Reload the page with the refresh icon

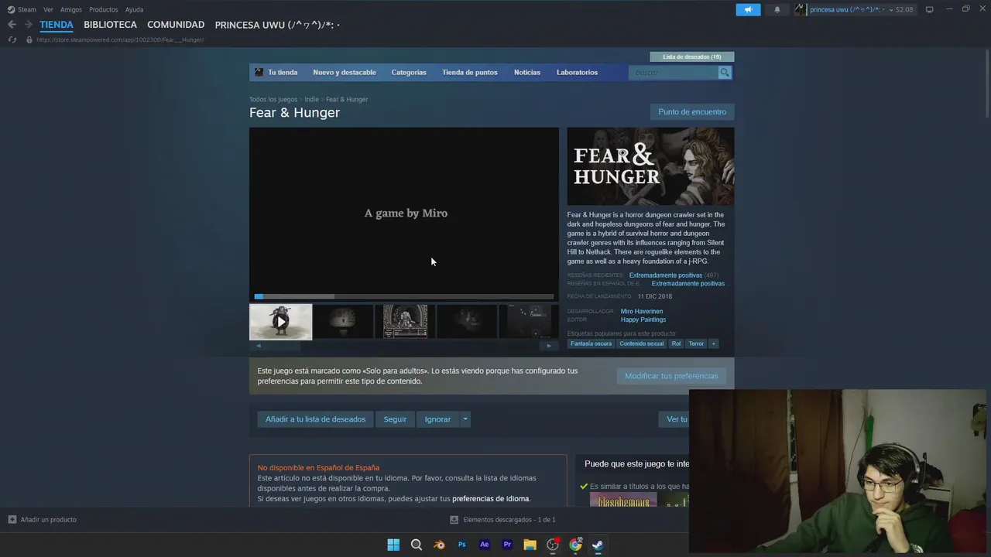click(12, 39)
